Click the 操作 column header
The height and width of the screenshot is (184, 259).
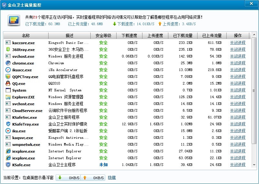pos(238,36)
